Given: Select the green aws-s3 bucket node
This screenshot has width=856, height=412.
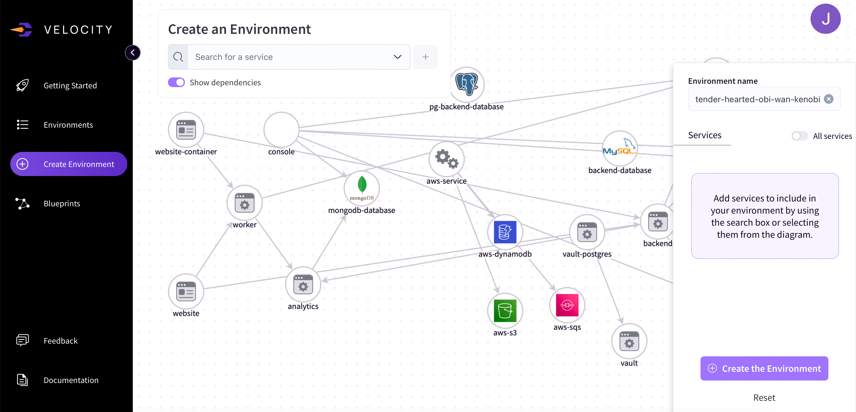Looking at the screenshot, I should tap(505, 310).
